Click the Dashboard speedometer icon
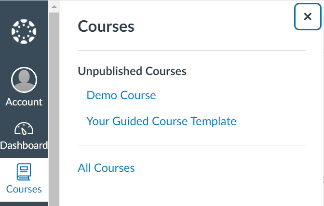 (24, 129)
